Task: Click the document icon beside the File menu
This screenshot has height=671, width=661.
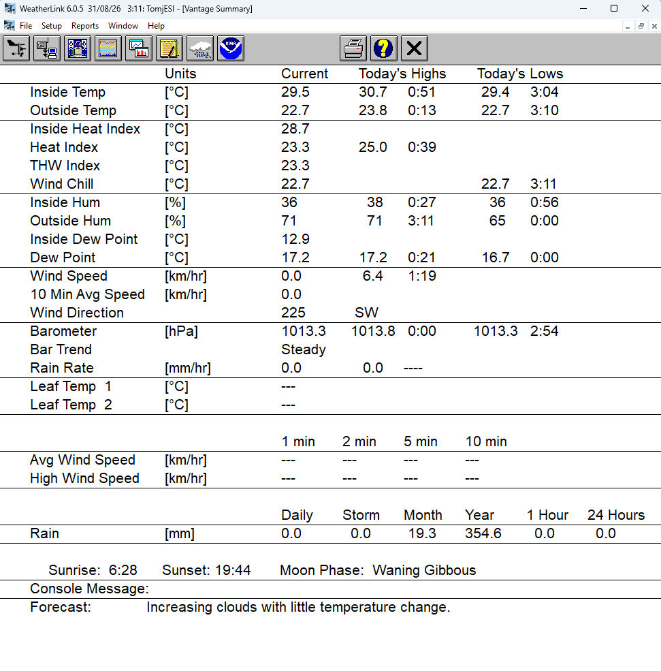Action: click(10, 26)
